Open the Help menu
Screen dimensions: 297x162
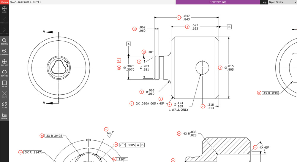pyautogui.click(x=264, y=2)
